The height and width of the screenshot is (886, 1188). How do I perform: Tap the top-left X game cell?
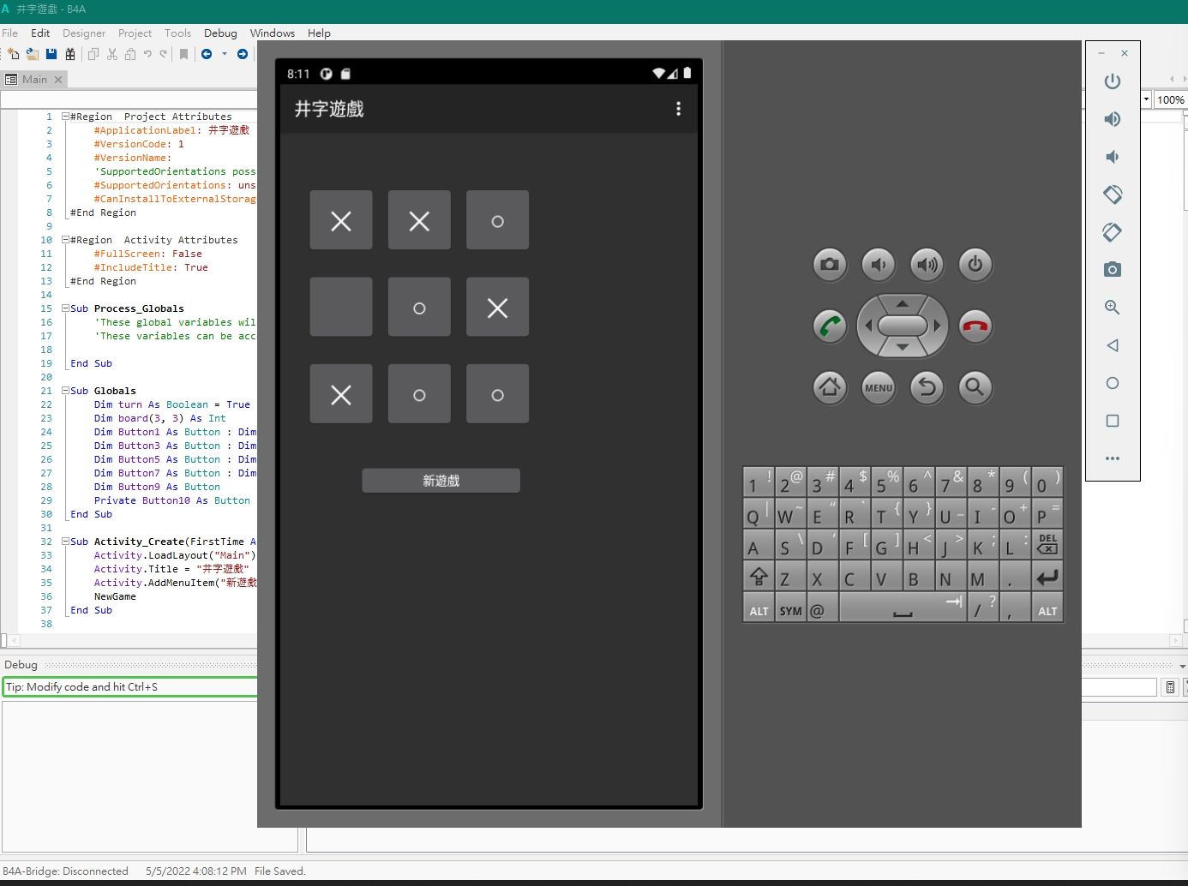click(x=341, y=220)
